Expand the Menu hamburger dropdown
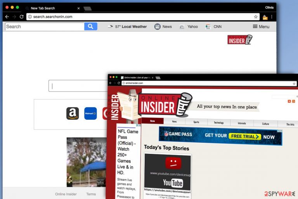This screenshot has height=199, width=298. [261, 27]
